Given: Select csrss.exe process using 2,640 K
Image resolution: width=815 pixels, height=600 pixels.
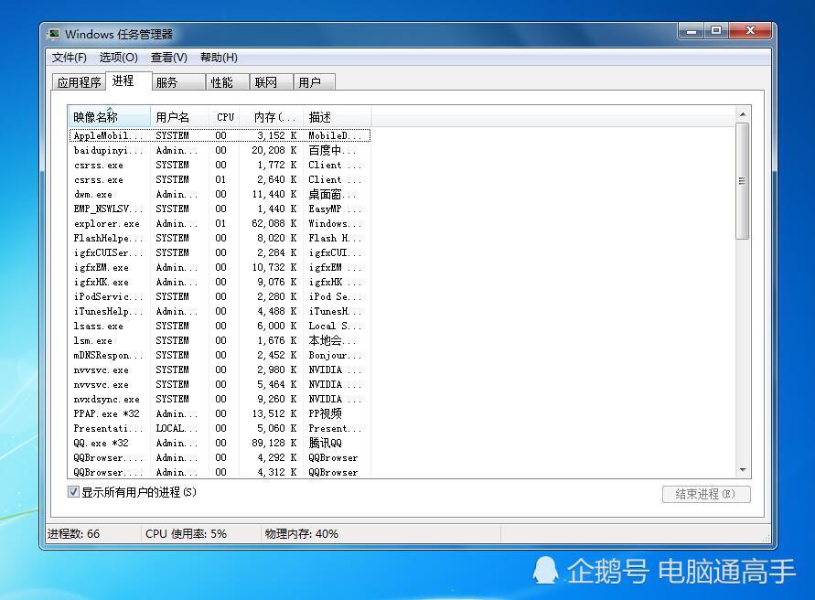Looking at the screenshot, I should (220, 179).
